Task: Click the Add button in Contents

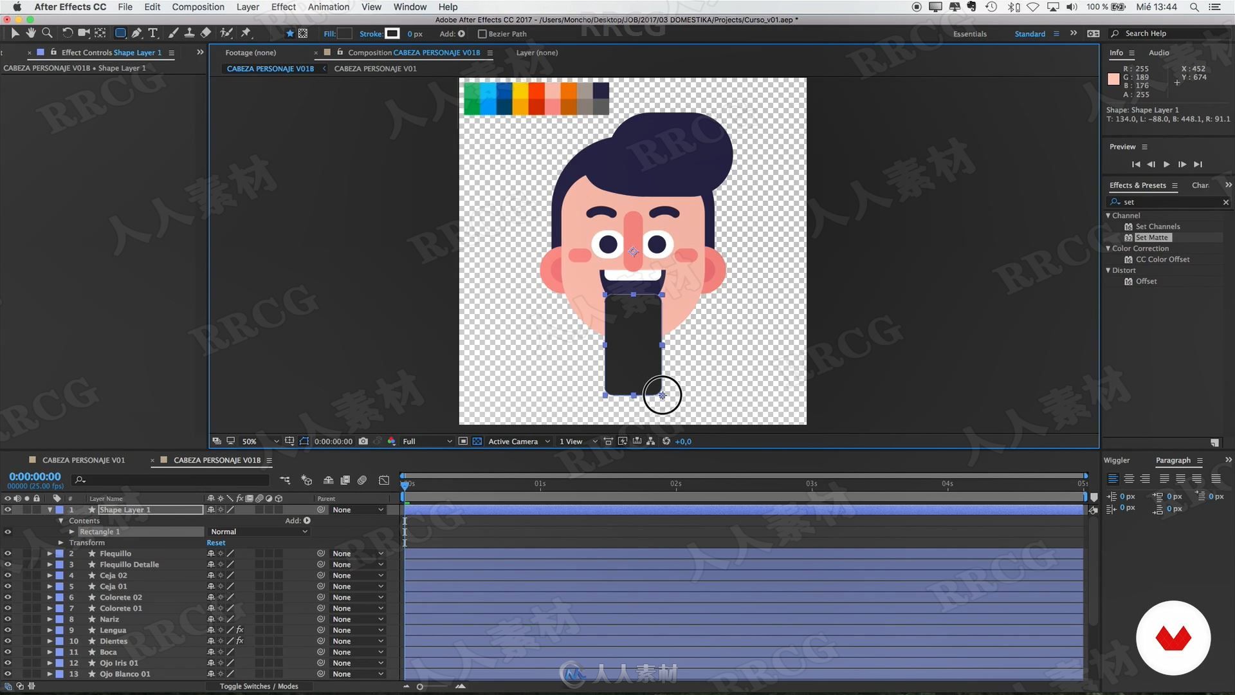Action: (x=307, y=520)
